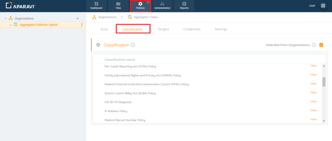View the Gramm-Leach-Bliley Act (GLBA) Policy

tap(314, 92)
